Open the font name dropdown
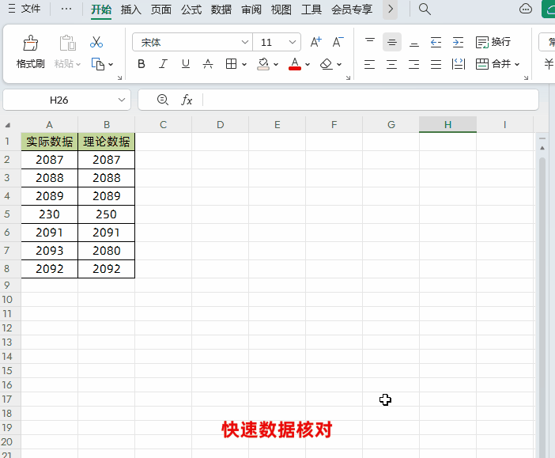This screenshot has height=458, width=555. click(x=245, y=42)
